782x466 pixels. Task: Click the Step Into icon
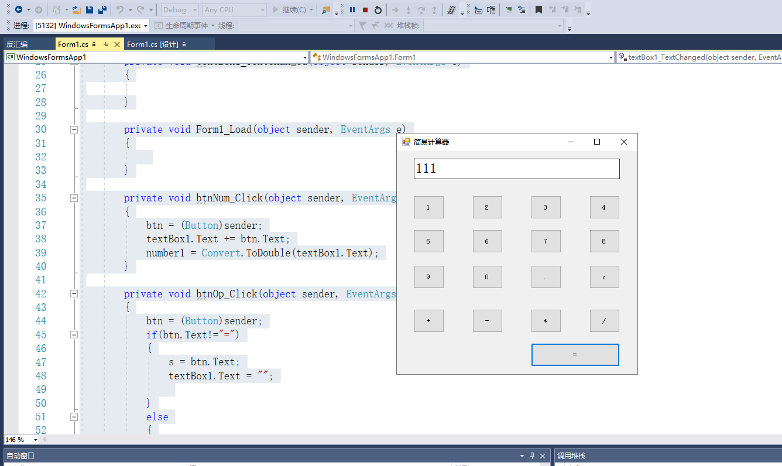(409, 9)
